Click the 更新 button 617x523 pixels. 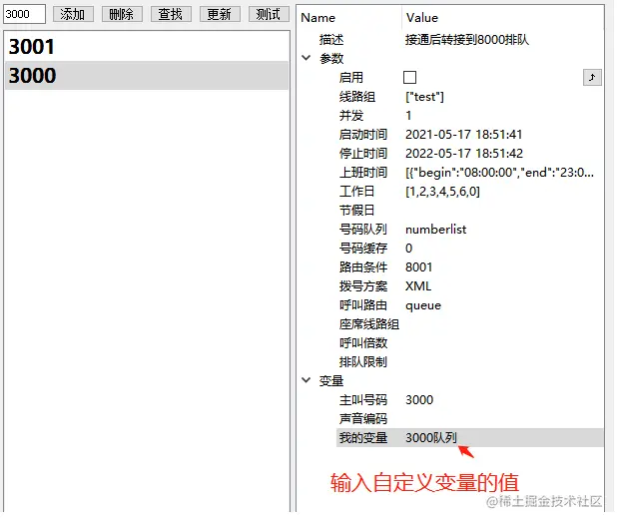[220, 15]
